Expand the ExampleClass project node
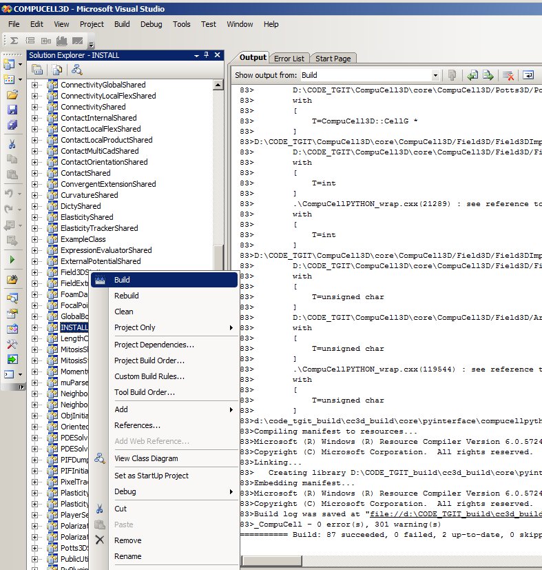Screen dimensions: 542x570 [35, 239]
